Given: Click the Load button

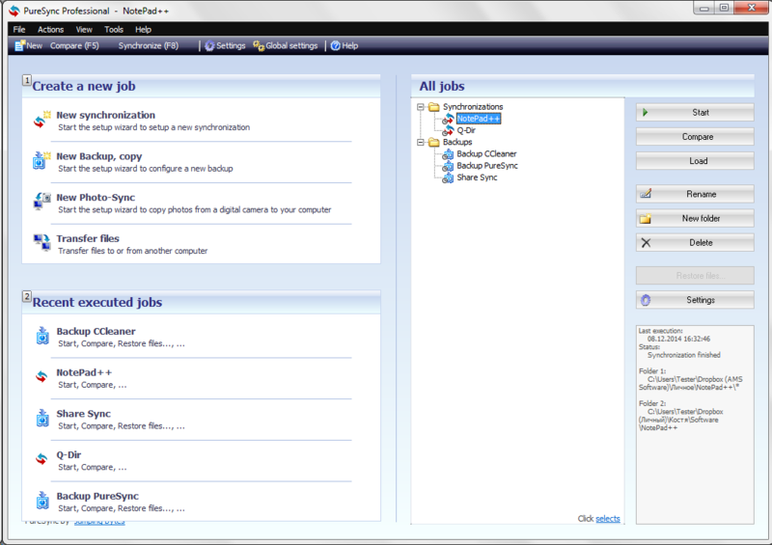Looking at the screenshot, I should click(695, 161).
